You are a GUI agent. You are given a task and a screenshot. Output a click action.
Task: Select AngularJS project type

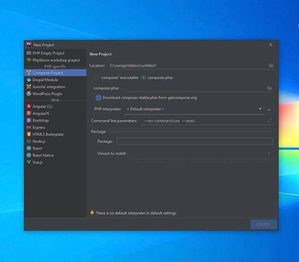[55, 113]
